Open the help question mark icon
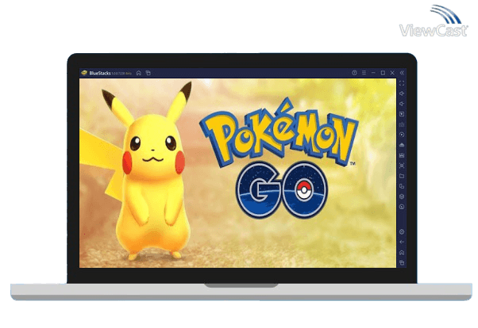The image size is (478, 328). click(354, 73)
